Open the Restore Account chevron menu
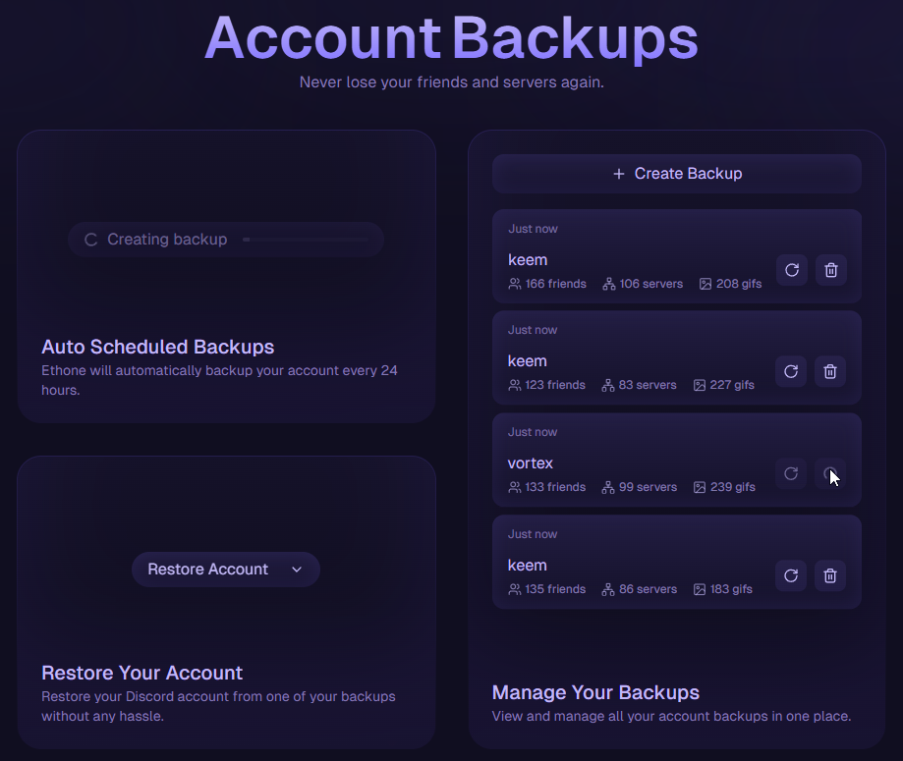 click(x=296, y=570)
